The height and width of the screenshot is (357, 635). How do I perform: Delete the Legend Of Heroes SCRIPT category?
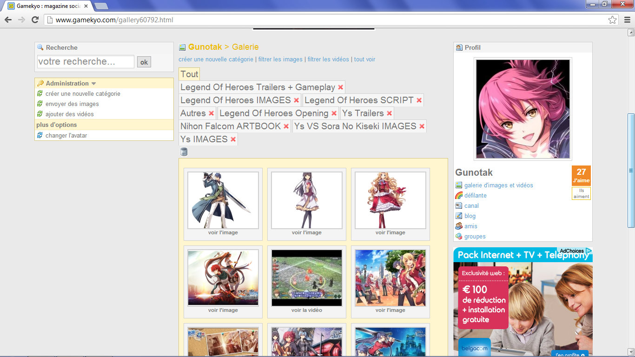point(419,100)
